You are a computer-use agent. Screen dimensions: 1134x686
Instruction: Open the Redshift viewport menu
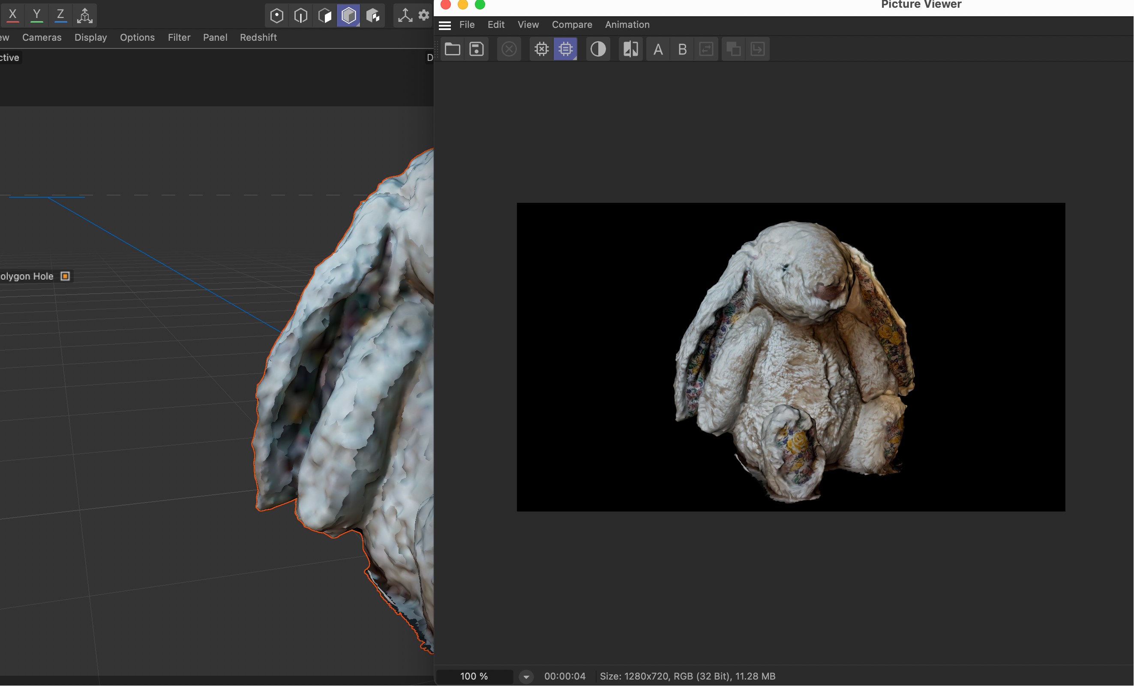coord(258,37)
